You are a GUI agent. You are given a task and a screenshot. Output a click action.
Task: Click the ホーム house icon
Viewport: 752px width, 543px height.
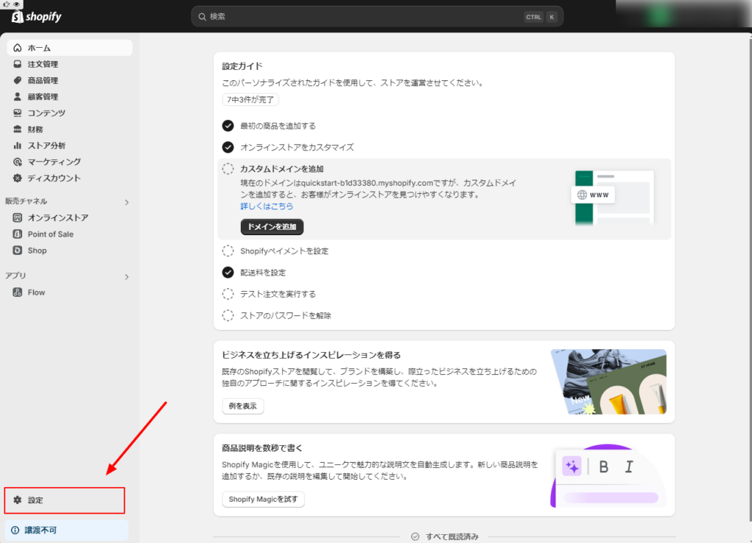[x=18, y=48]
